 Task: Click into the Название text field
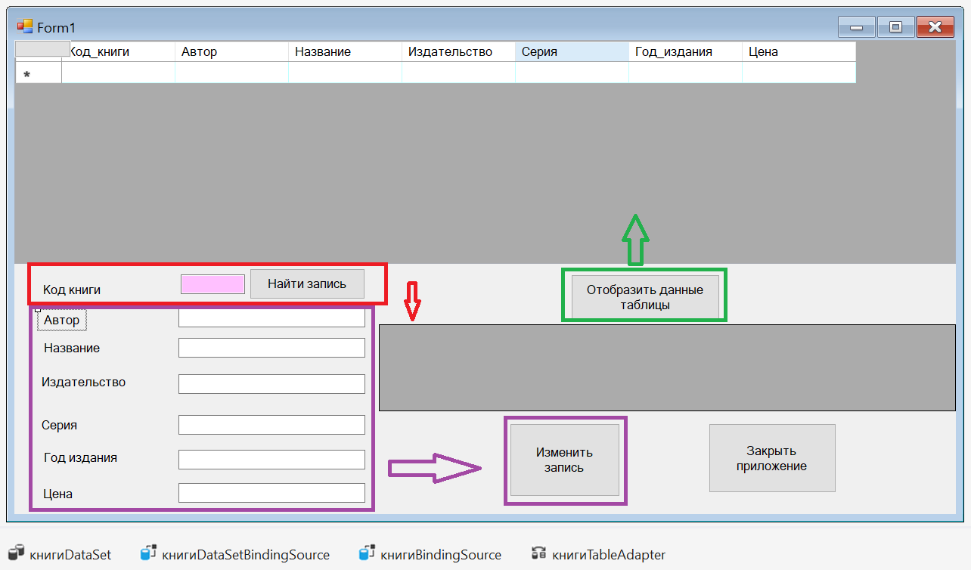click(x=271, y=348)
